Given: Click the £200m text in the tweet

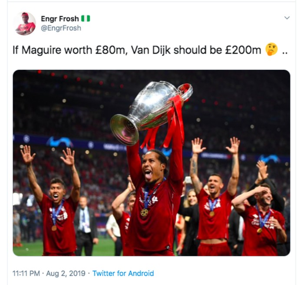Looking at the screenshot, I should pos(243,50).
